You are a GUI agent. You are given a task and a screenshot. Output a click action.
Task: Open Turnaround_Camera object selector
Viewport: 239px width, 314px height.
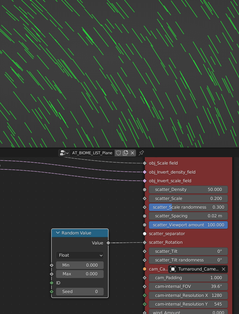[x=198, y=269]
